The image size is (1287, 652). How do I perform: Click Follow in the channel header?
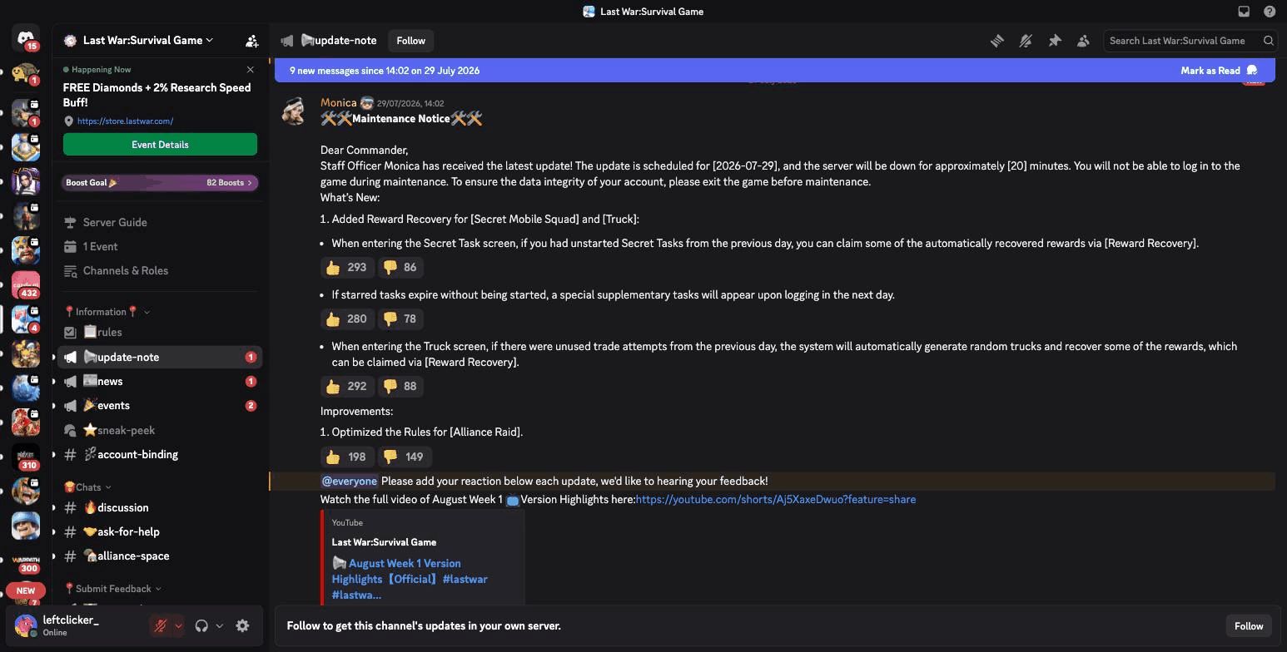410,41
